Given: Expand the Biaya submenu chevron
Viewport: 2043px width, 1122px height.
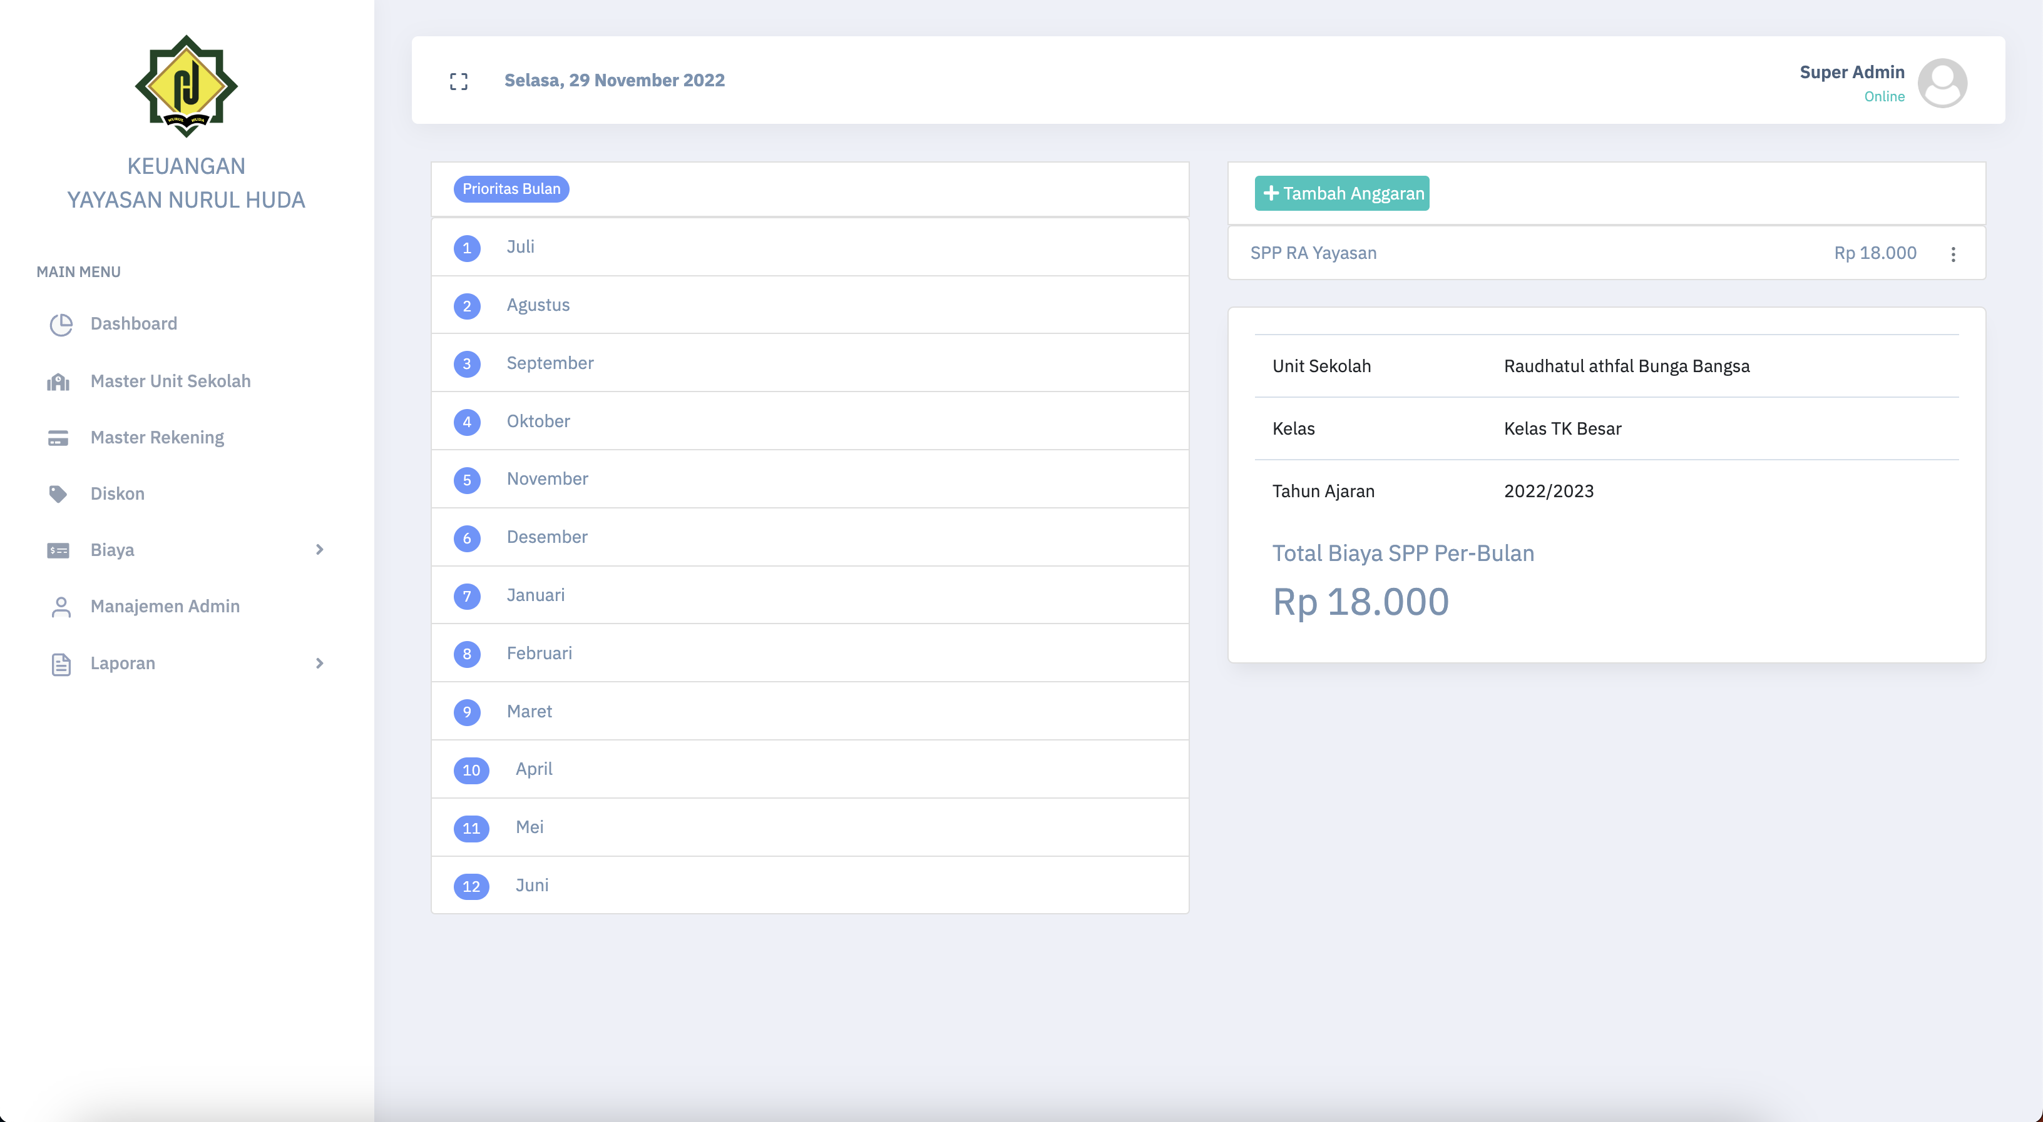Looking at the screenshot, I should 320,550.
